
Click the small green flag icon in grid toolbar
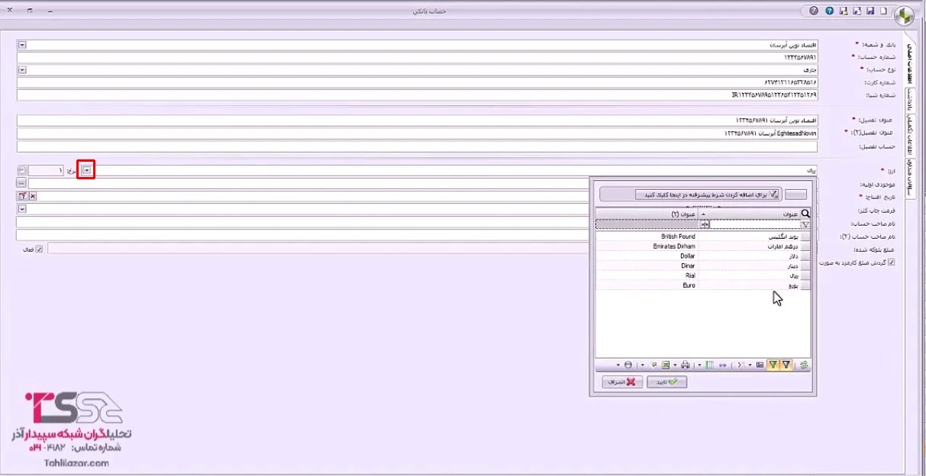[x=654, y=365]
